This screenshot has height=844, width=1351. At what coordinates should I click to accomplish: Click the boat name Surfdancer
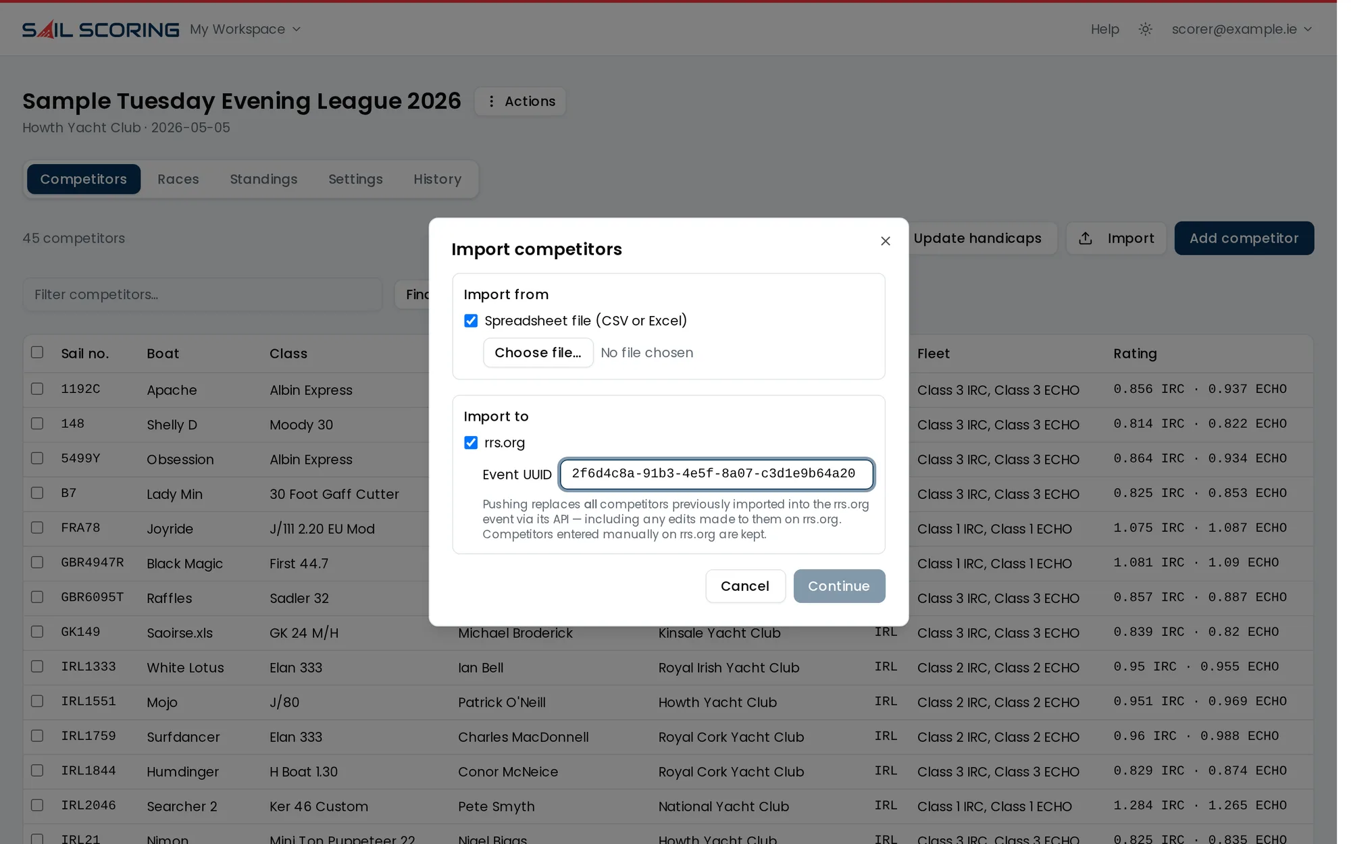coord(183,737)
